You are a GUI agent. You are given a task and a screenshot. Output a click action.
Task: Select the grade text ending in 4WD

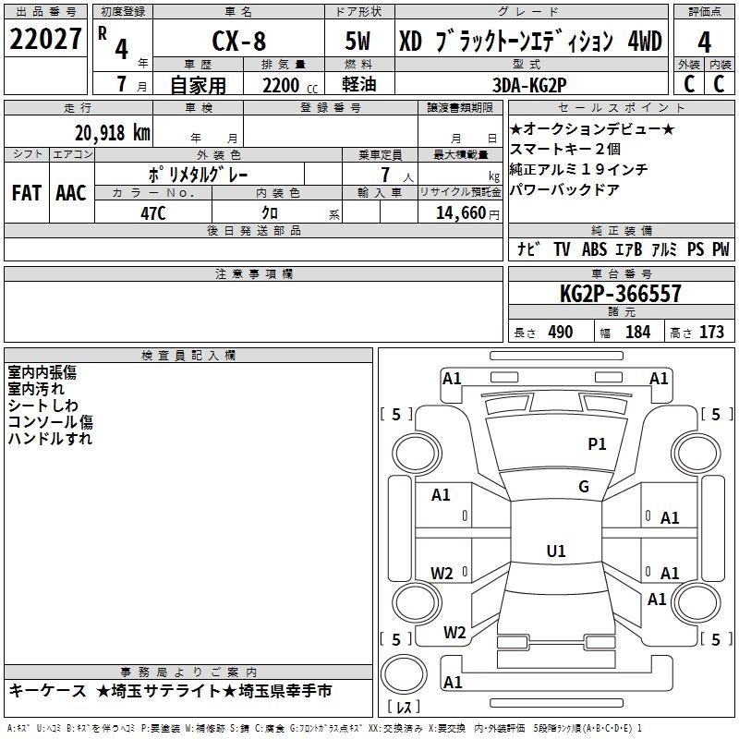click(x=530, y=41)
